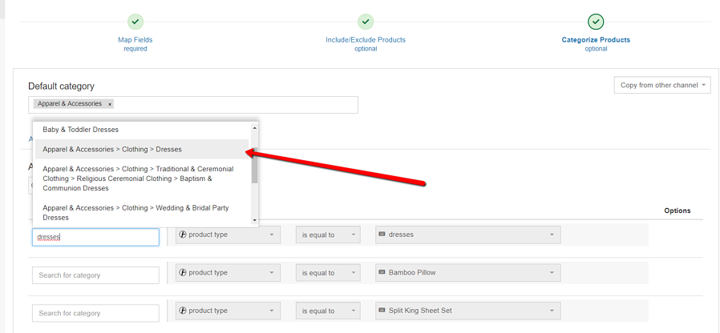720x333 pixels.
Task: Open Include/Exclude Products step link
Action: (365, 40)
